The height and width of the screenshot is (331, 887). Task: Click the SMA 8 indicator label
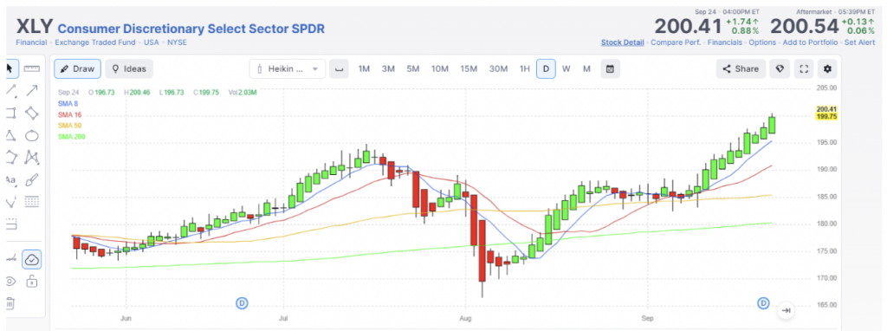pyautogui.click(x=68, y=103)
